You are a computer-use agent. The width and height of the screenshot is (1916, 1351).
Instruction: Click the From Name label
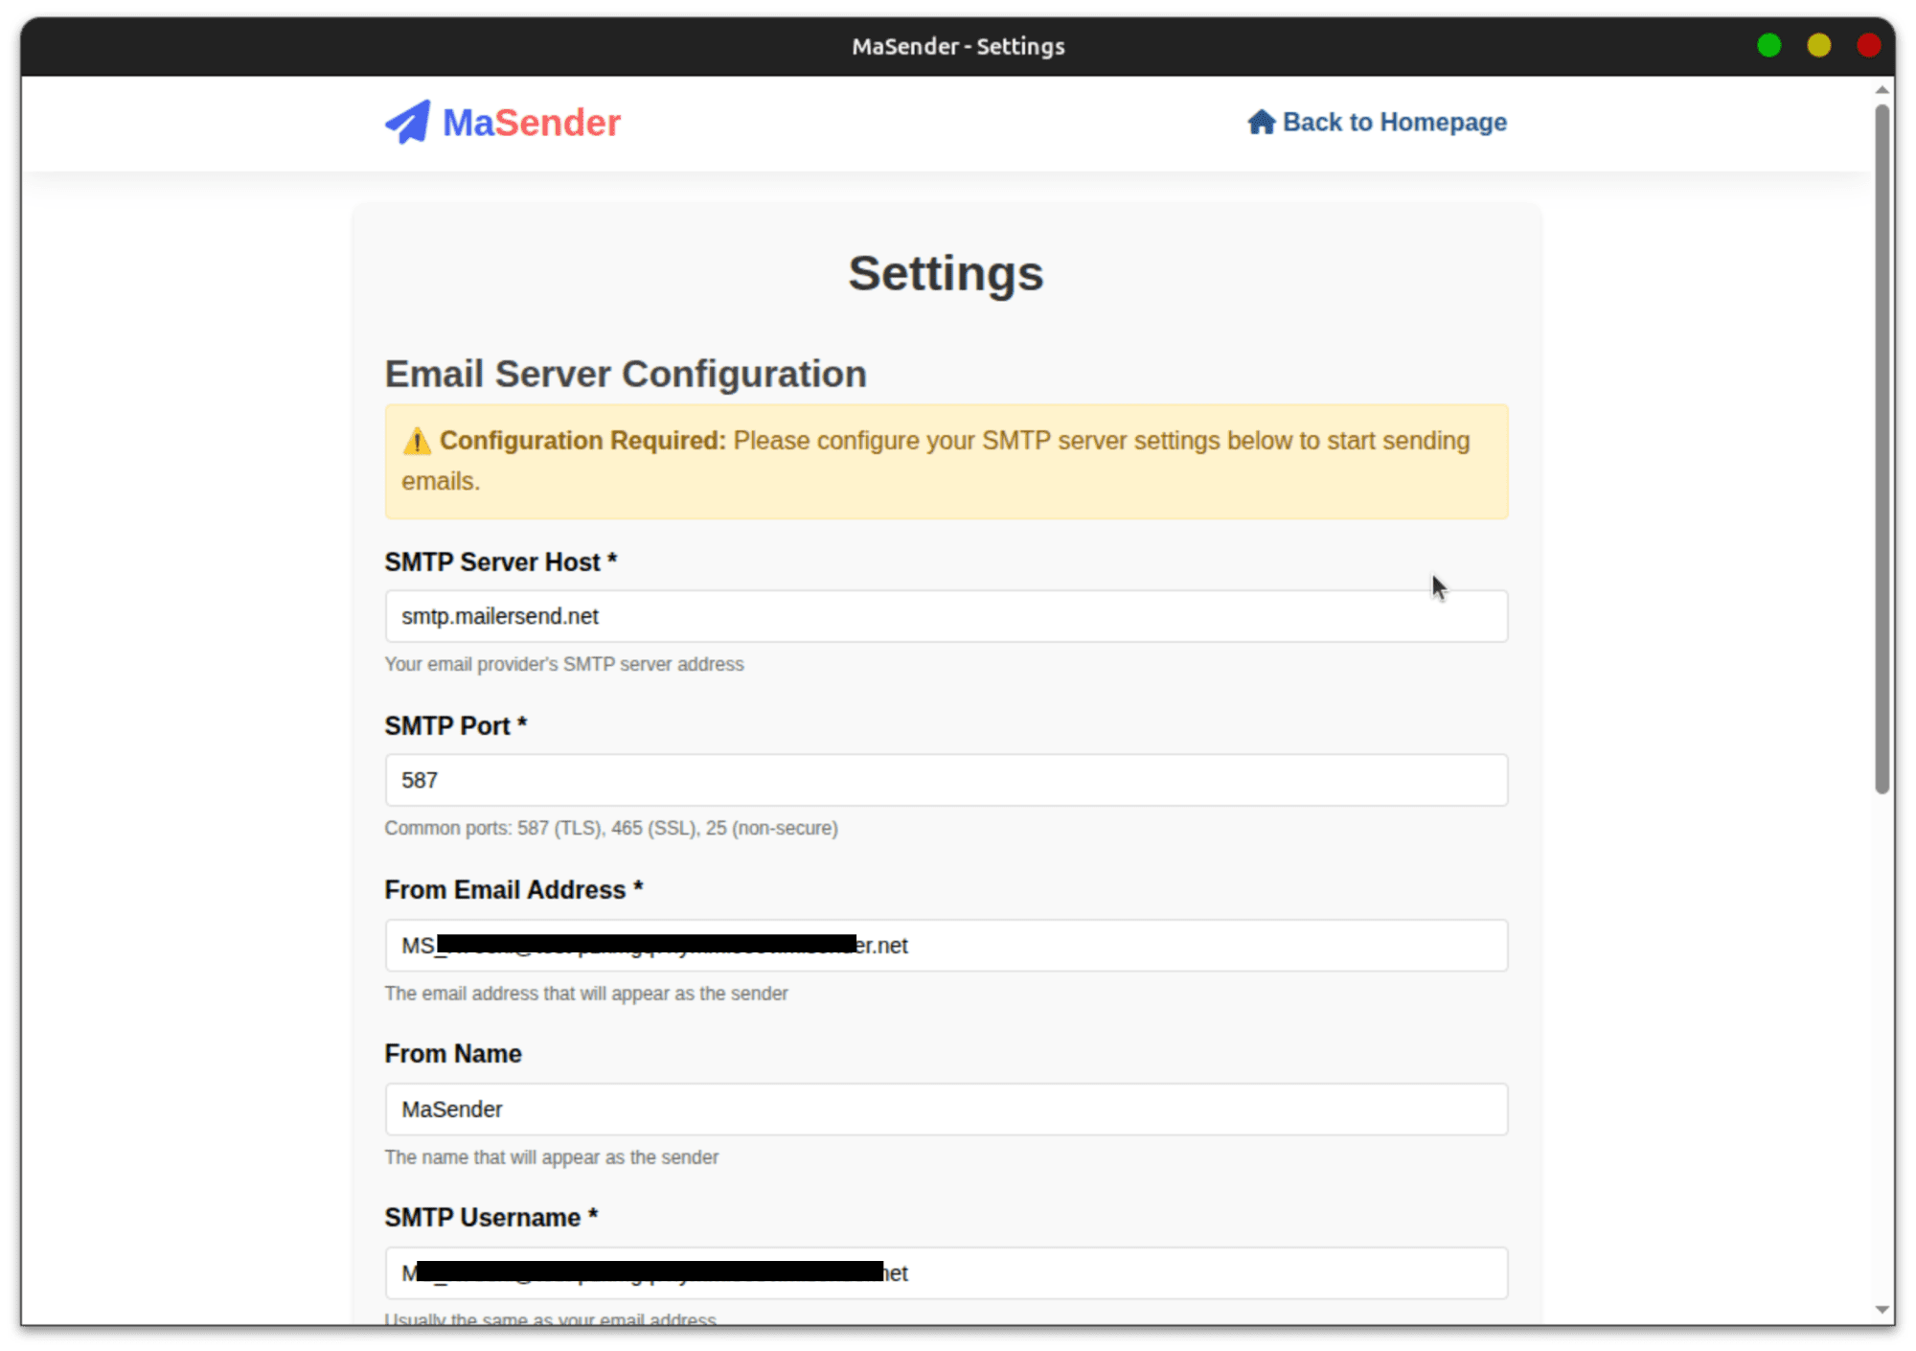point(453,1054)
